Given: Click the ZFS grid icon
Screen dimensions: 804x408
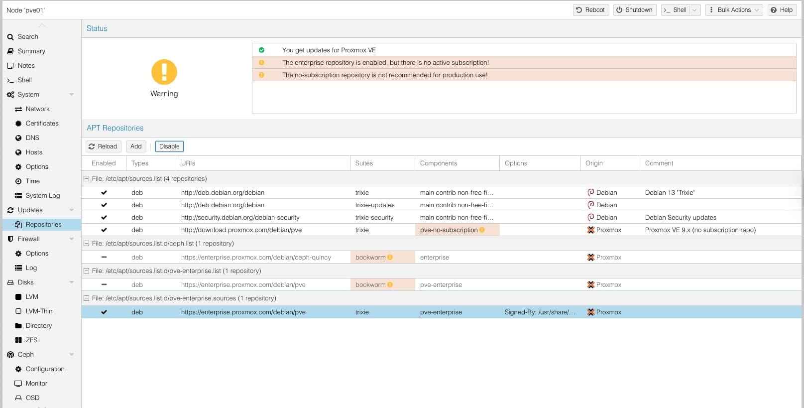Looking at the screenshot, I should click(x=18, y=340).
